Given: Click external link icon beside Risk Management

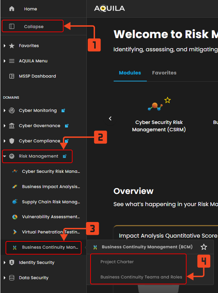Looking at the screenshot, I should [65, 156].
